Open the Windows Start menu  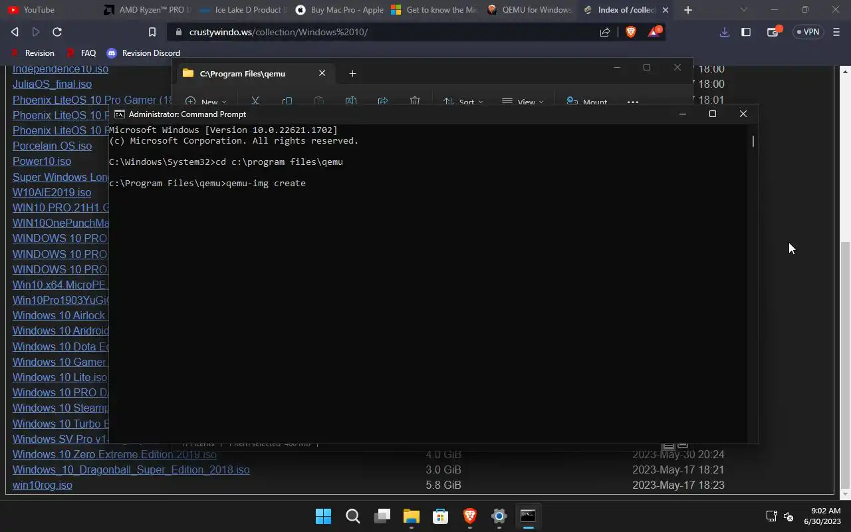click(x=323, y=516)
